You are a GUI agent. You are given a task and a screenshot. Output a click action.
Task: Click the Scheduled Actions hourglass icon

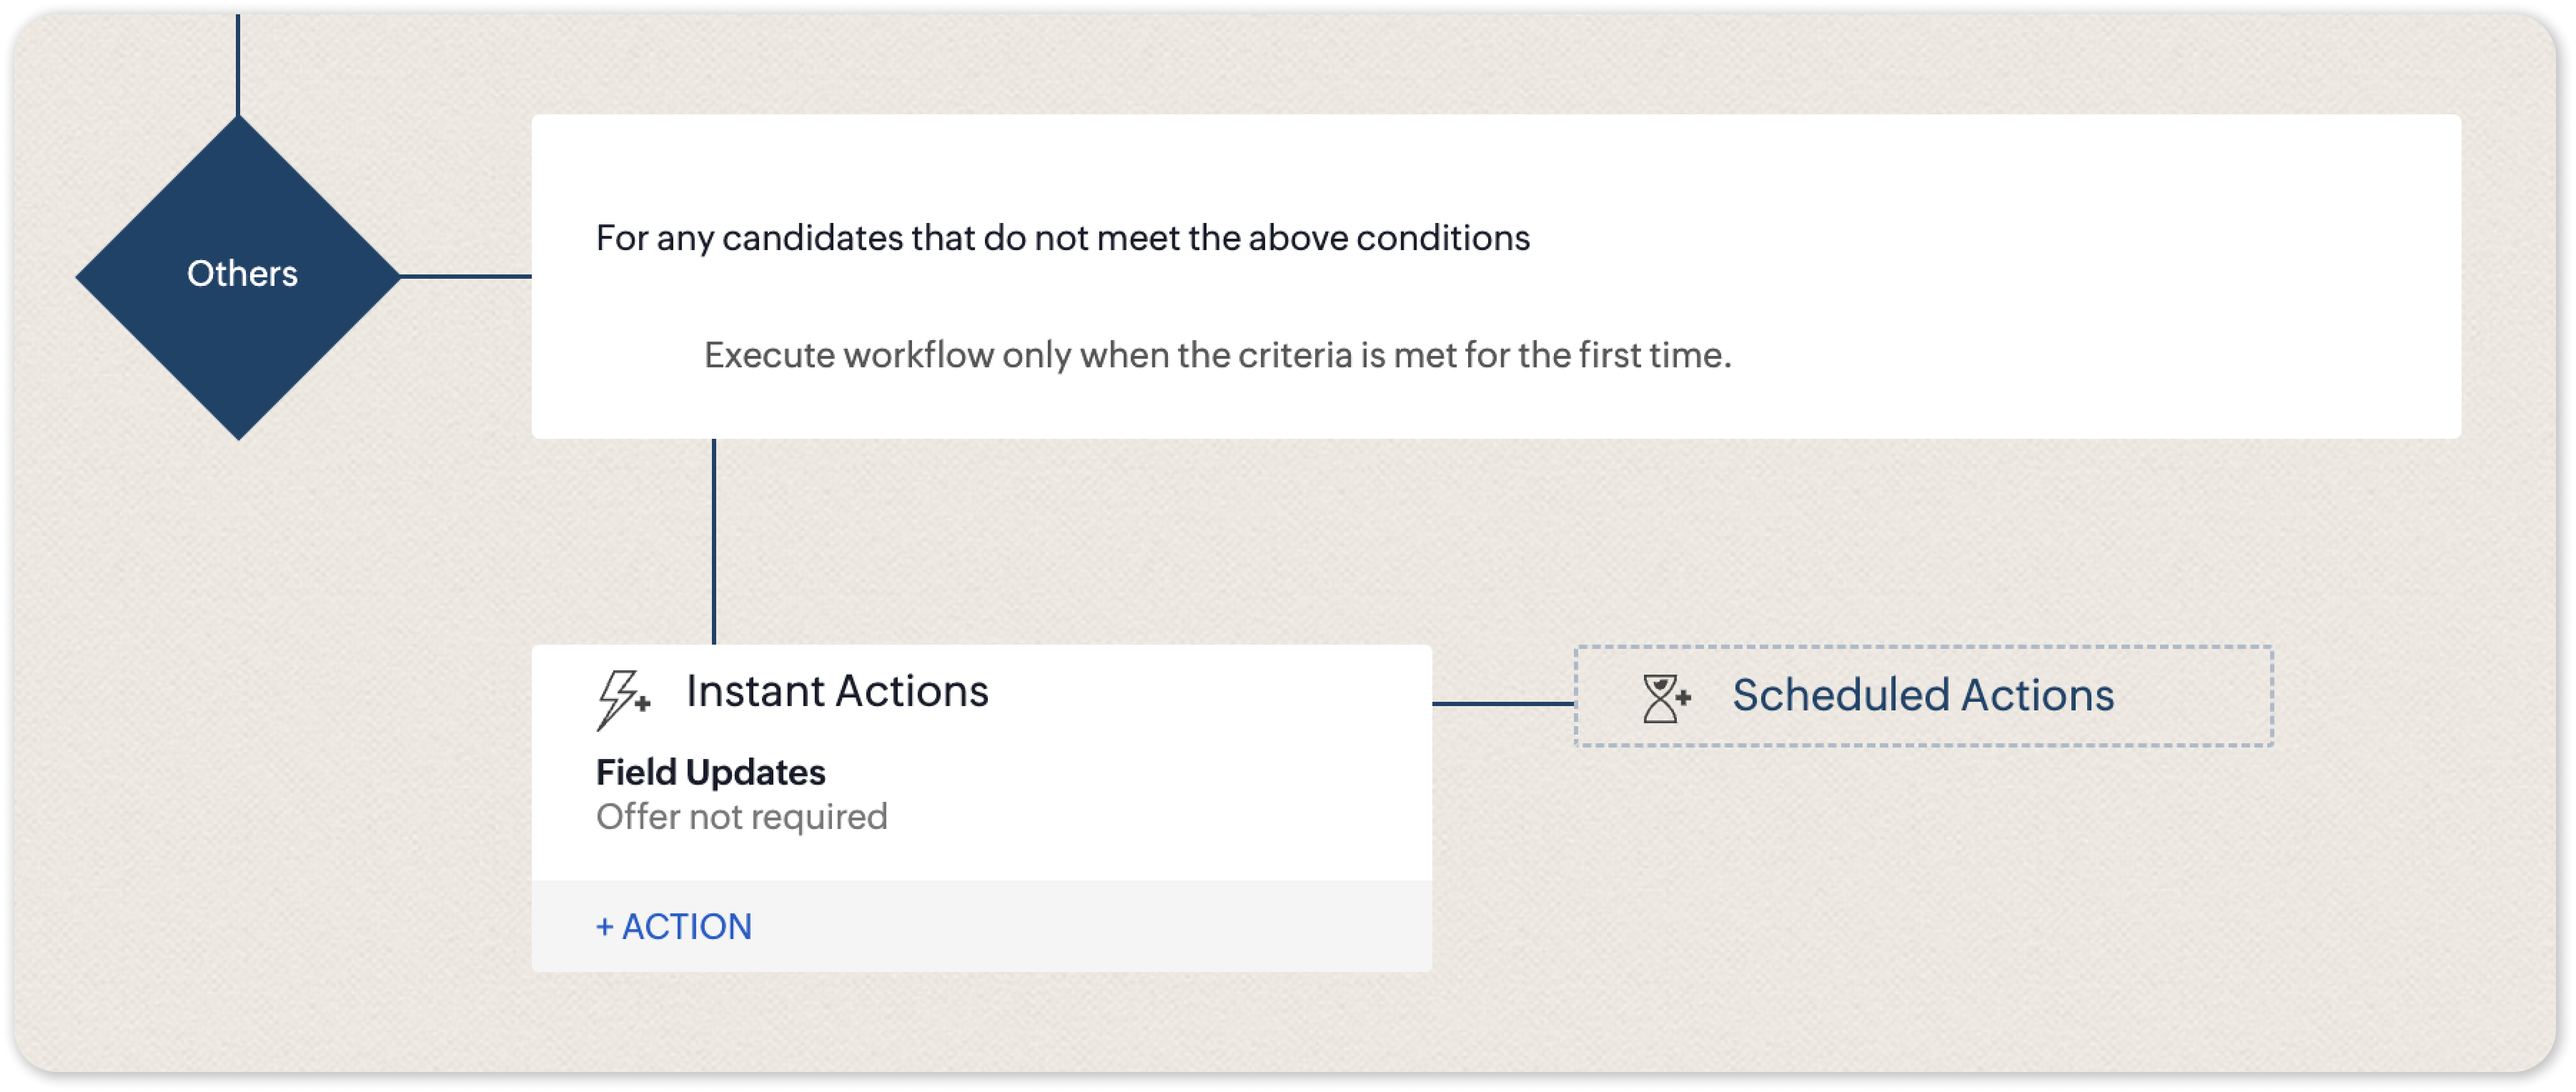(x=1665, y=698)
